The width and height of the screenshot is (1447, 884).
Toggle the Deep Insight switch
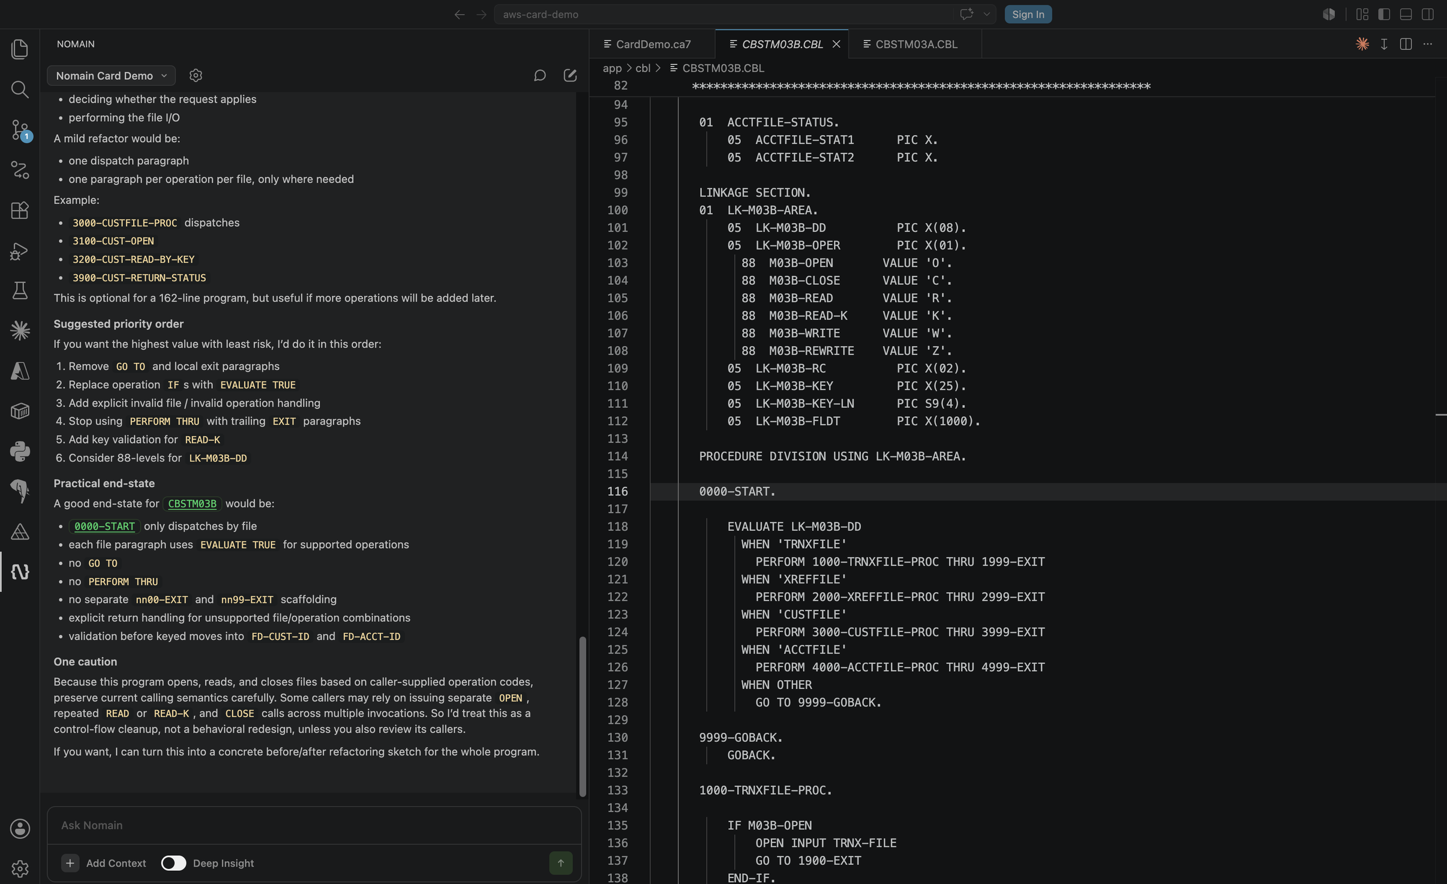pos(173,863)
